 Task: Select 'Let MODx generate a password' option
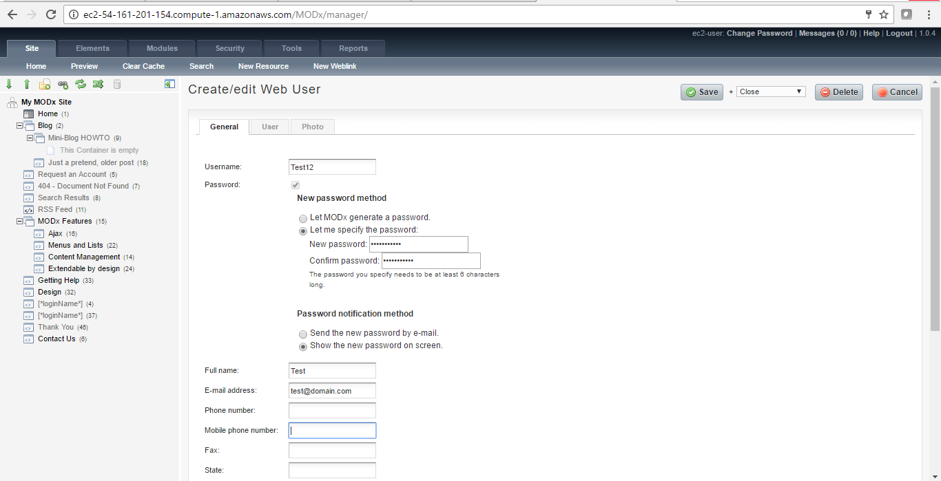coord(303,218)
